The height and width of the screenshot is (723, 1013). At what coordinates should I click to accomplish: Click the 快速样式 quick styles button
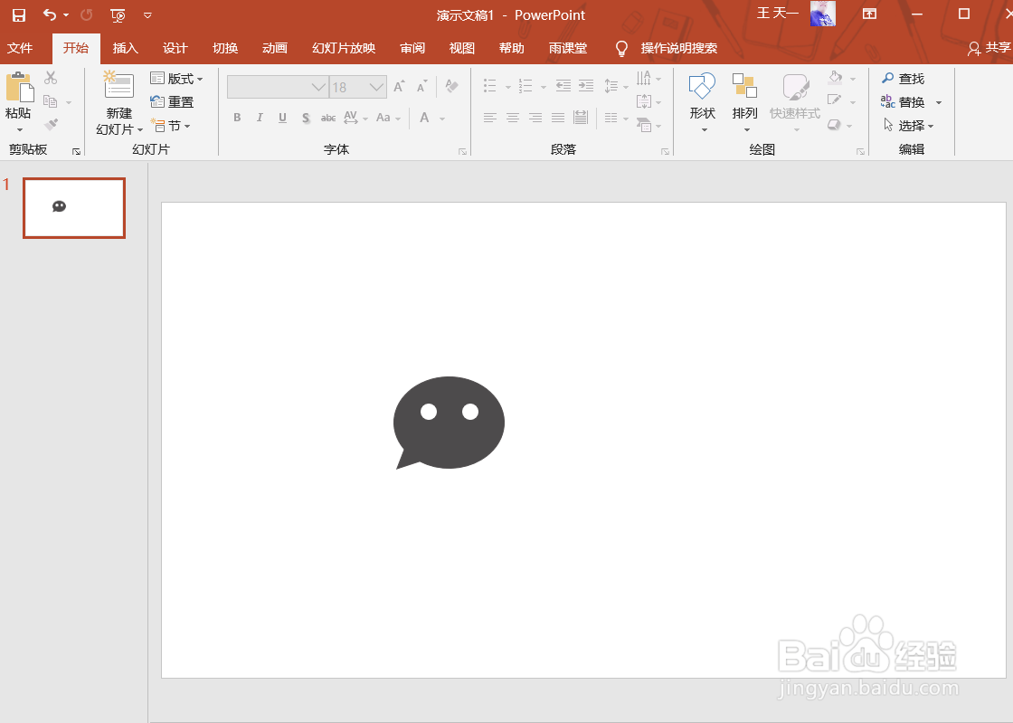click(795, 100)
